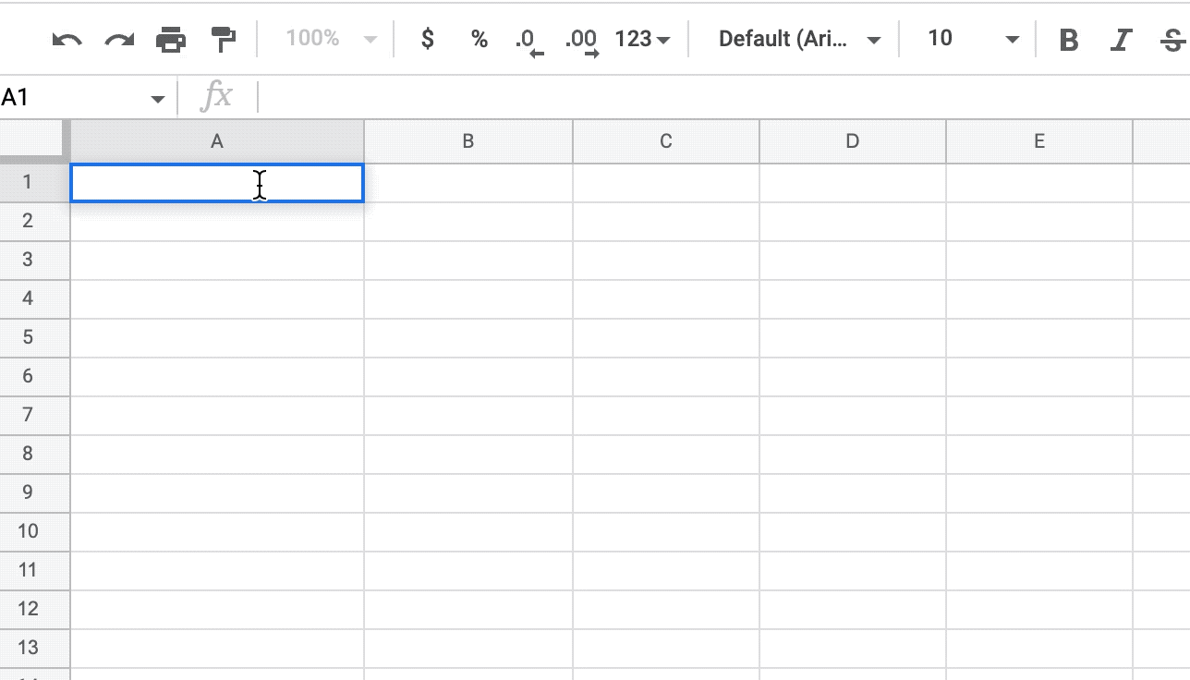Viewport: 1190px width, 680px height.
Task: Select column C header
Action: click(x=666, y=141)
